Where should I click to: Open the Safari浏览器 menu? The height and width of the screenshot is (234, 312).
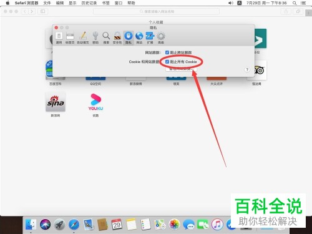pos(26,3)
